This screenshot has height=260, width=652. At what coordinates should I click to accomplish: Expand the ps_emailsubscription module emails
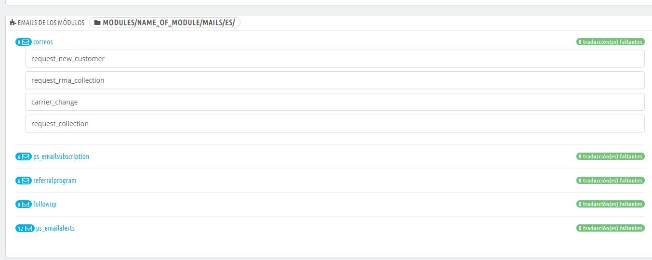pyautogui.click(x=61, y=156)
